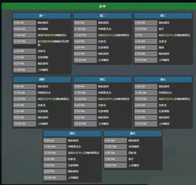196x185 pixels.
Task: Click 来到厨房 in the 周一 schedule
Action: [43, 29]
